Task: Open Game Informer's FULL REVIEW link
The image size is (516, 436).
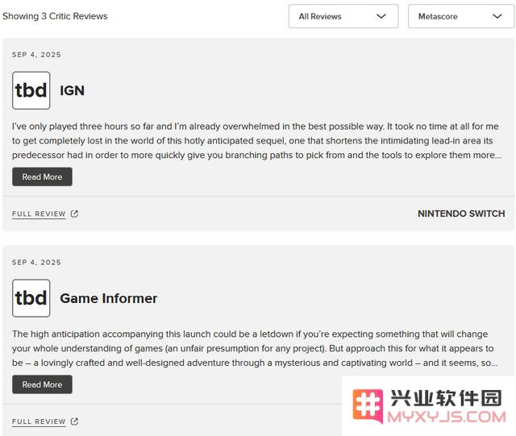Action: point(39,421)
